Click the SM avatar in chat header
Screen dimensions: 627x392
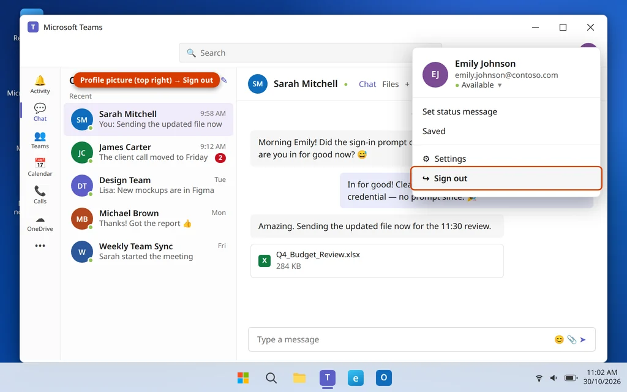tap(258, 84)
